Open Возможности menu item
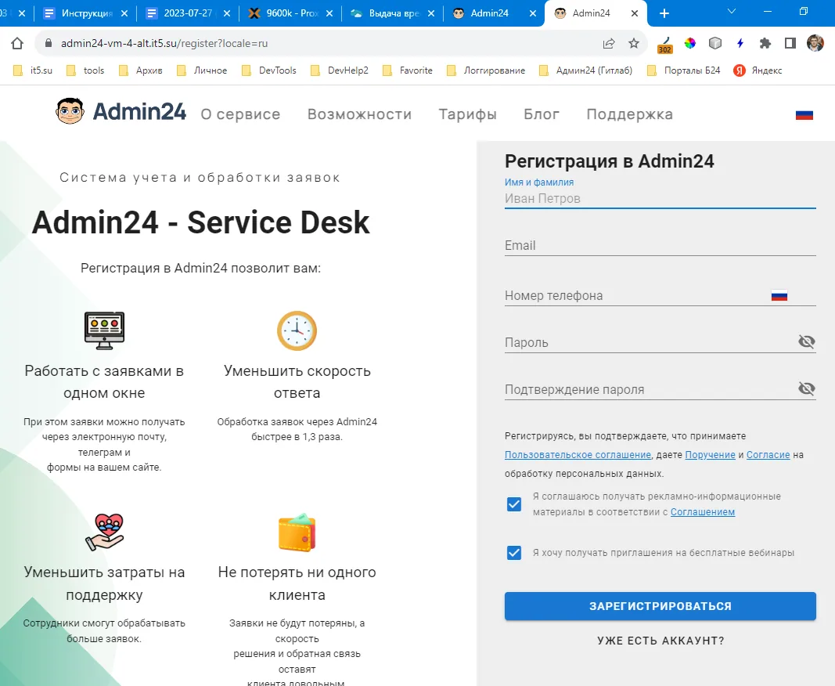Image resolution: width=835 pixels, height=686 pixels. [359, 114]
